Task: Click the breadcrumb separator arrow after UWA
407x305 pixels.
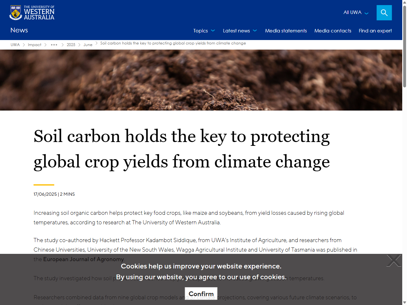Action: (23, 45)
